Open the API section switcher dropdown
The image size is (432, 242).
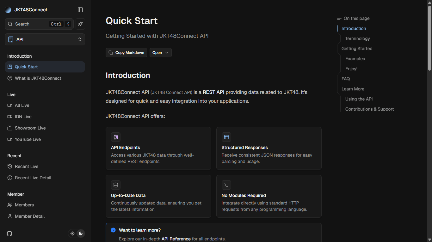(45, 39)
